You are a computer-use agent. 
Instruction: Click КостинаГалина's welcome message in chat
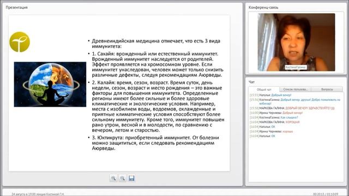295,102
